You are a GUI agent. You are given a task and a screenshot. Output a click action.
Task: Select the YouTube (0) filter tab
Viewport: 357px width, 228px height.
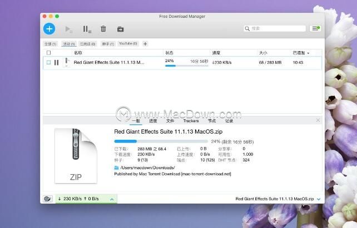click(x=128, y=44)
